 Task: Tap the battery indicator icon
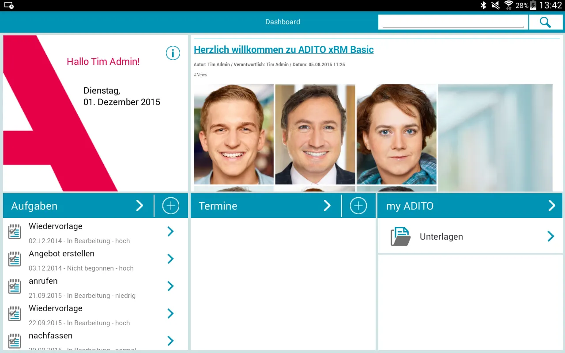533,5
